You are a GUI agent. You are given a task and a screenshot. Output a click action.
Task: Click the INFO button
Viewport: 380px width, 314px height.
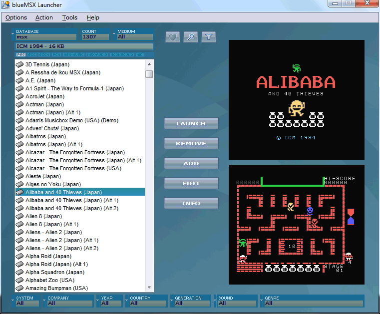(x=191, y=203)
